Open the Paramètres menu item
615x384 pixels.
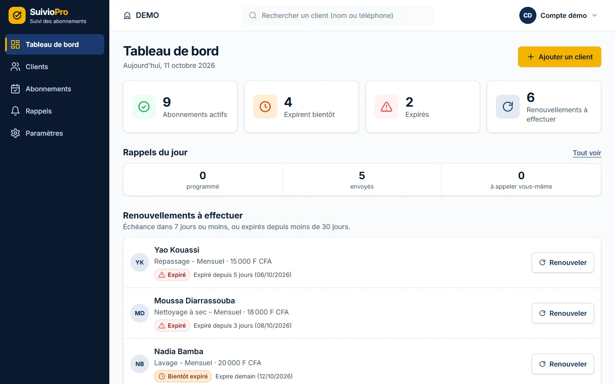click(55, 133)
